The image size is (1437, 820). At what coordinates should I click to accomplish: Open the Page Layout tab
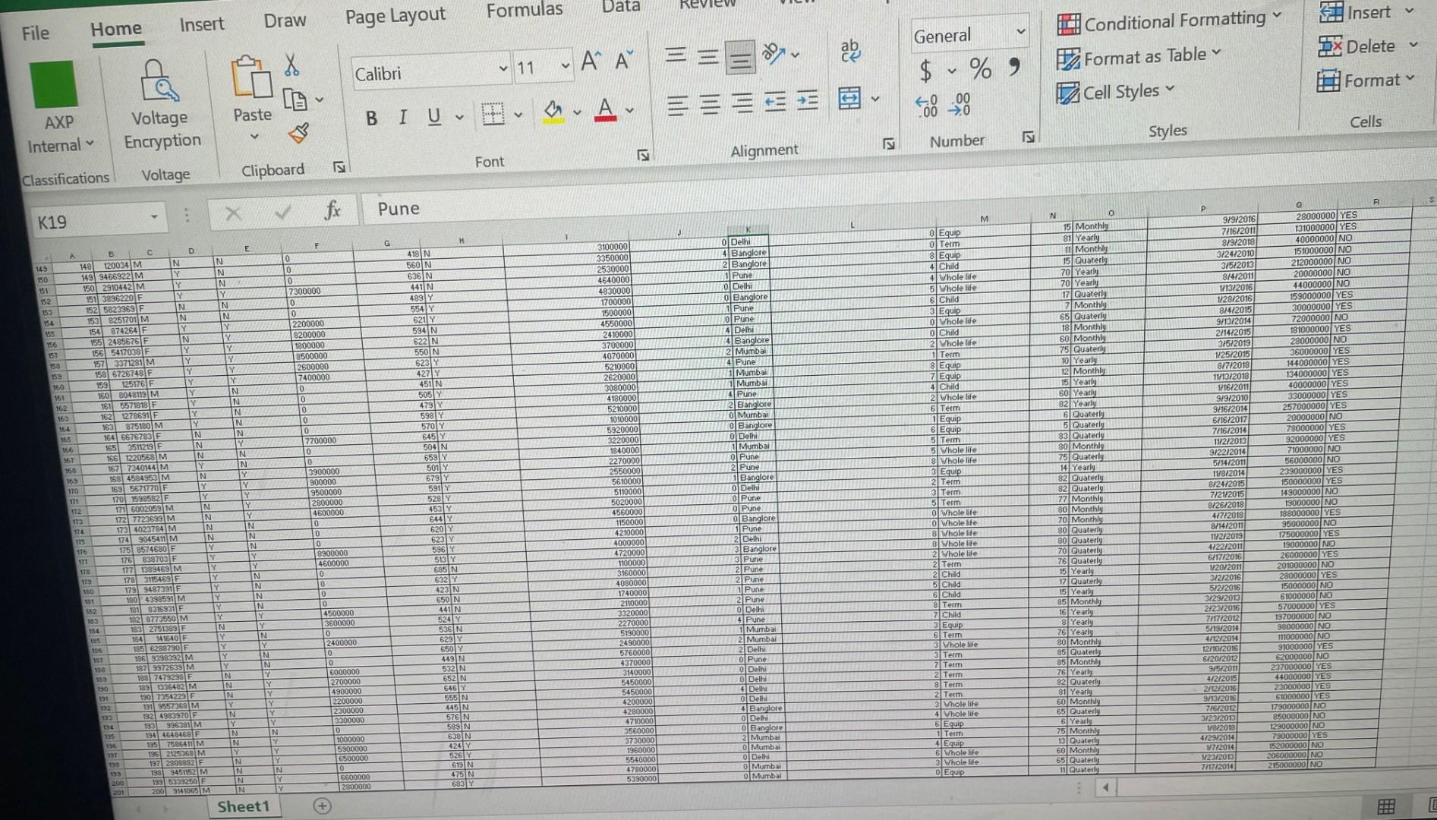point(395,15)
